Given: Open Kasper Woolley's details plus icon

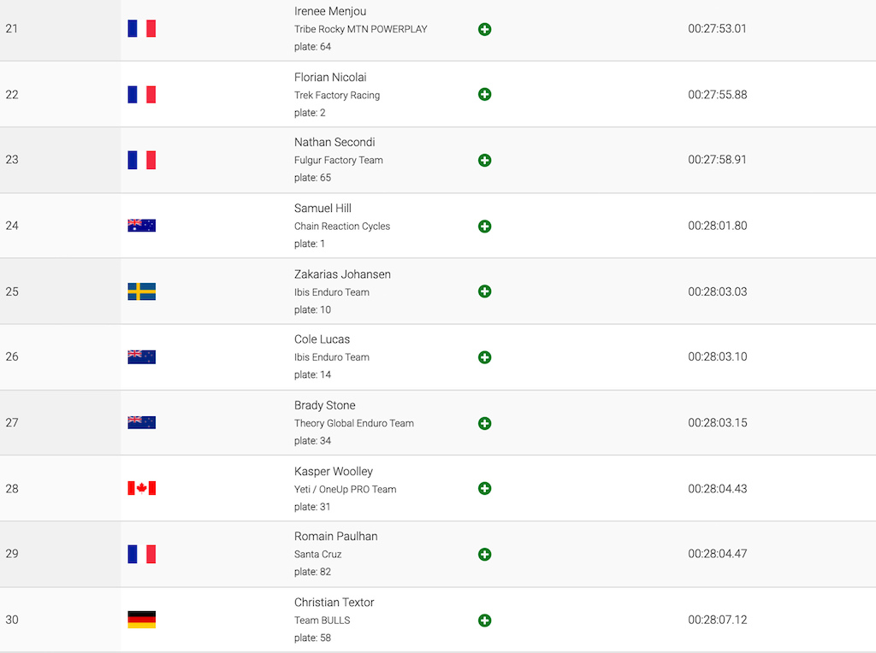Looking at the screenshot, I should coord(484,488).
